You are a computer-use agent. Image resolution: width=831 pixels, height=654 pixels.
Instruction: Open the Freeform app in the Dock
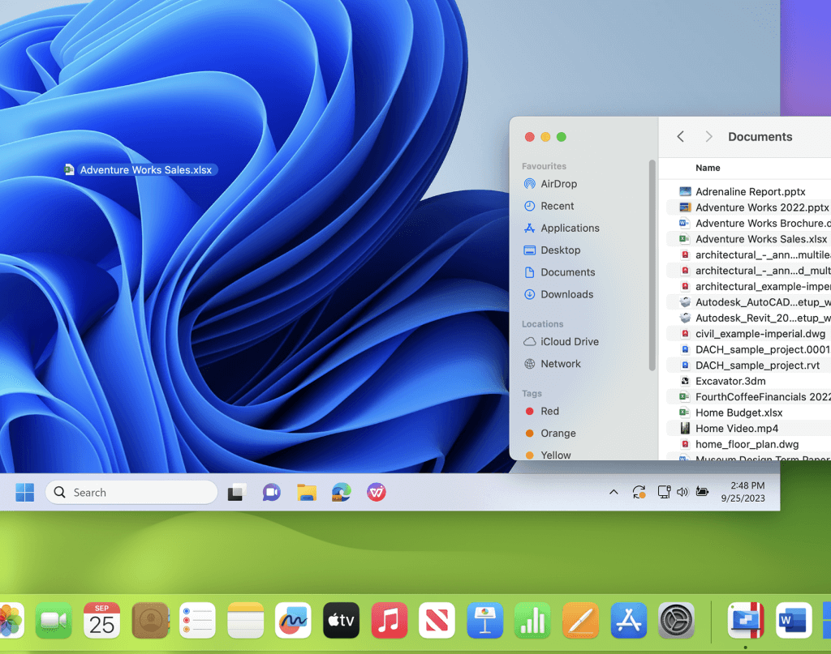pos(293,622)
